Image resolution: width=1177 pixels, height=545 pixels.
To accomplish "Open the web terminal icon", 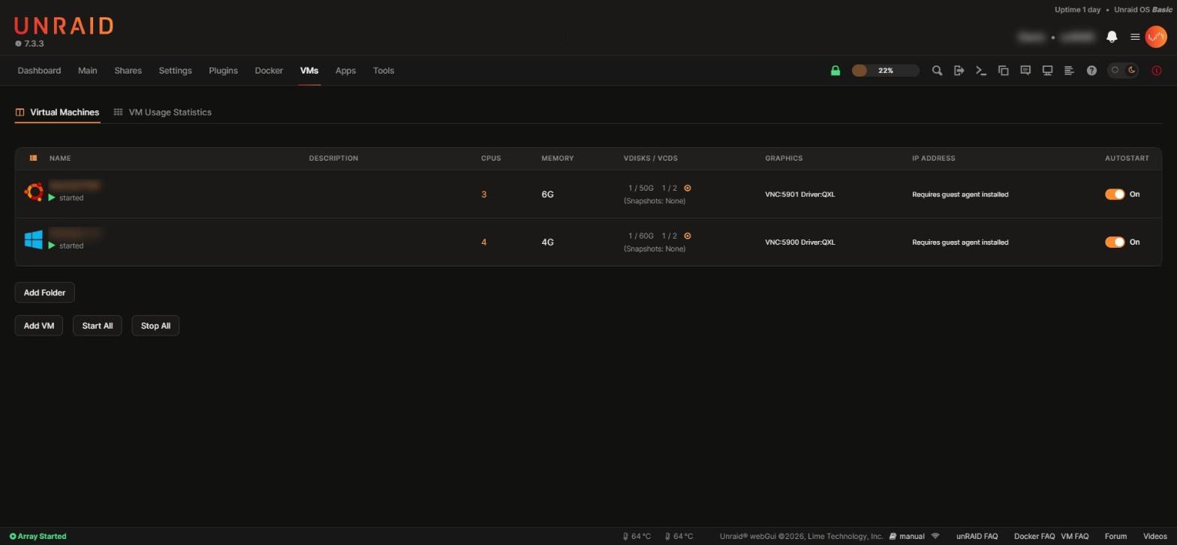I will click(x=980, y=71).
